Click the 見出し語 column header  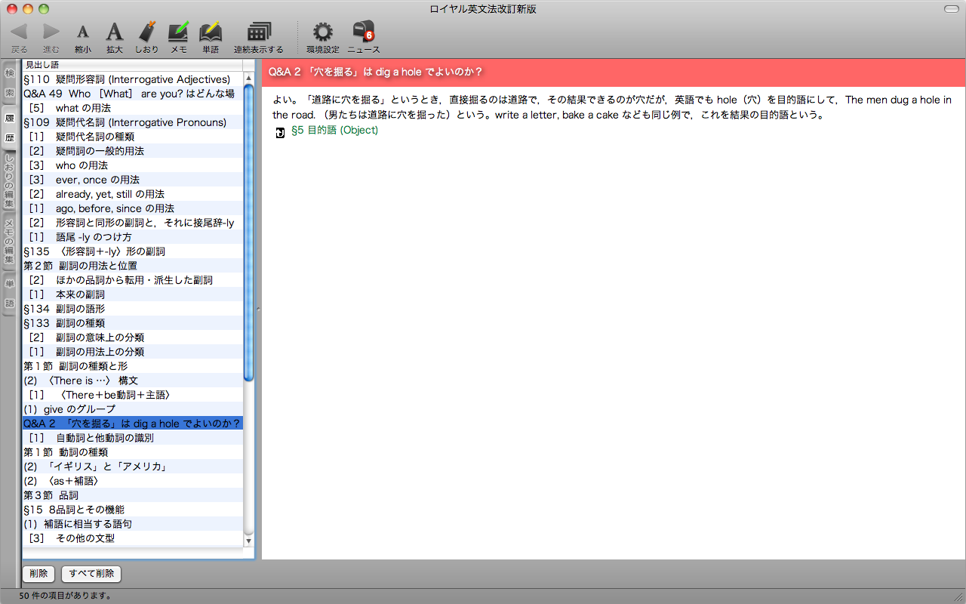[132, 65]
